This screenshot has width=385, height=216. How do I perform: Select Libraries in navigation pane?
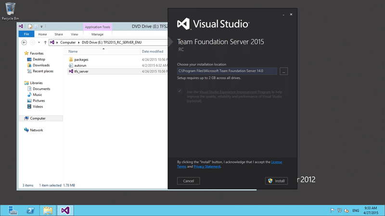click(36, 83)
